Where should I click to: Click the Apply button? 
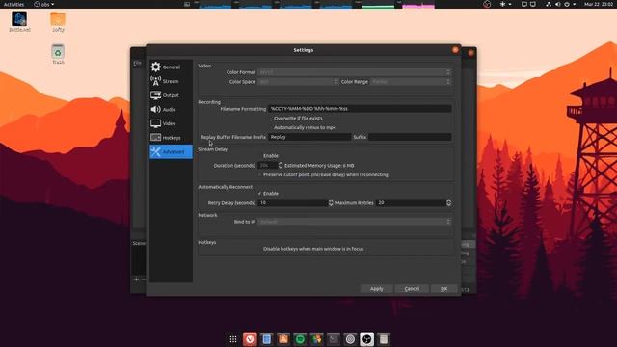pos(377,289)
